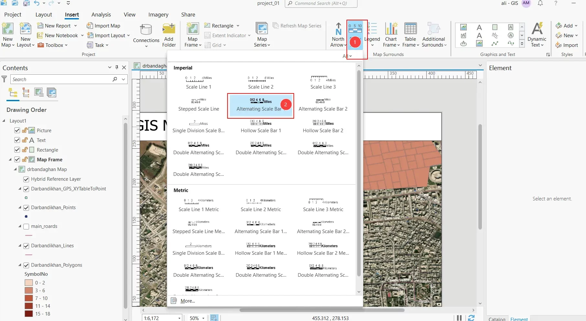This screenshot has width=586, height=321.
Task: Open the New Report dropdown
Action: pyautogui.click(x=75, y=26)
